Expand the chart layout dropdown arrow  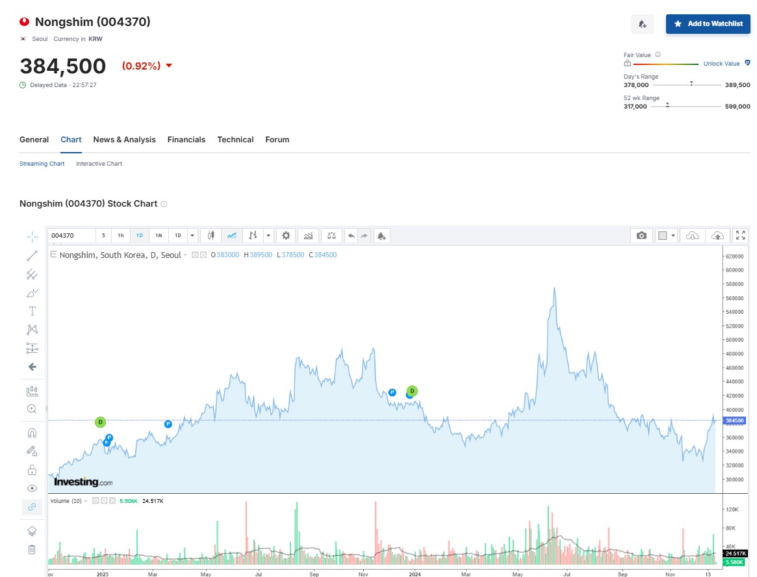point(673,236)
